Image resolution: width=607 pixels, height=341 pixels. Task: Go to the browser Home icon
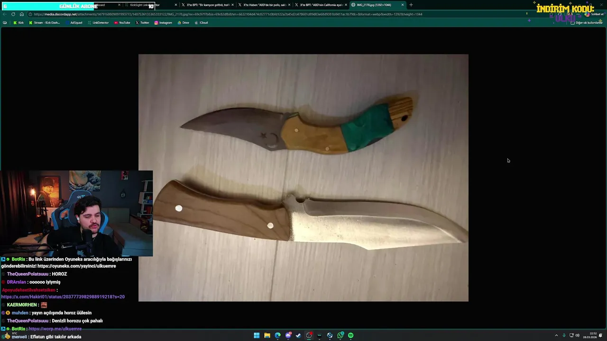tap(21, 14)
